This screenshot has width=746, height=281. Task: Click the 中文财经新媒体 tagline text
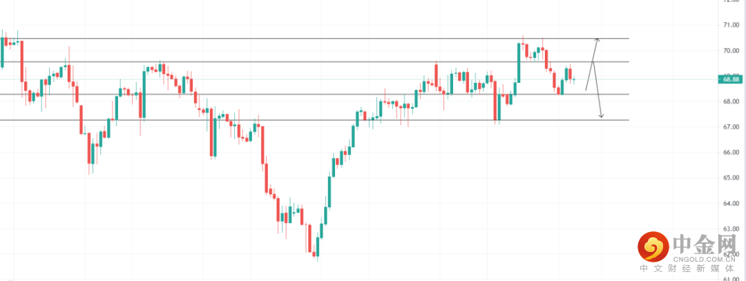[x=691, y=270]
